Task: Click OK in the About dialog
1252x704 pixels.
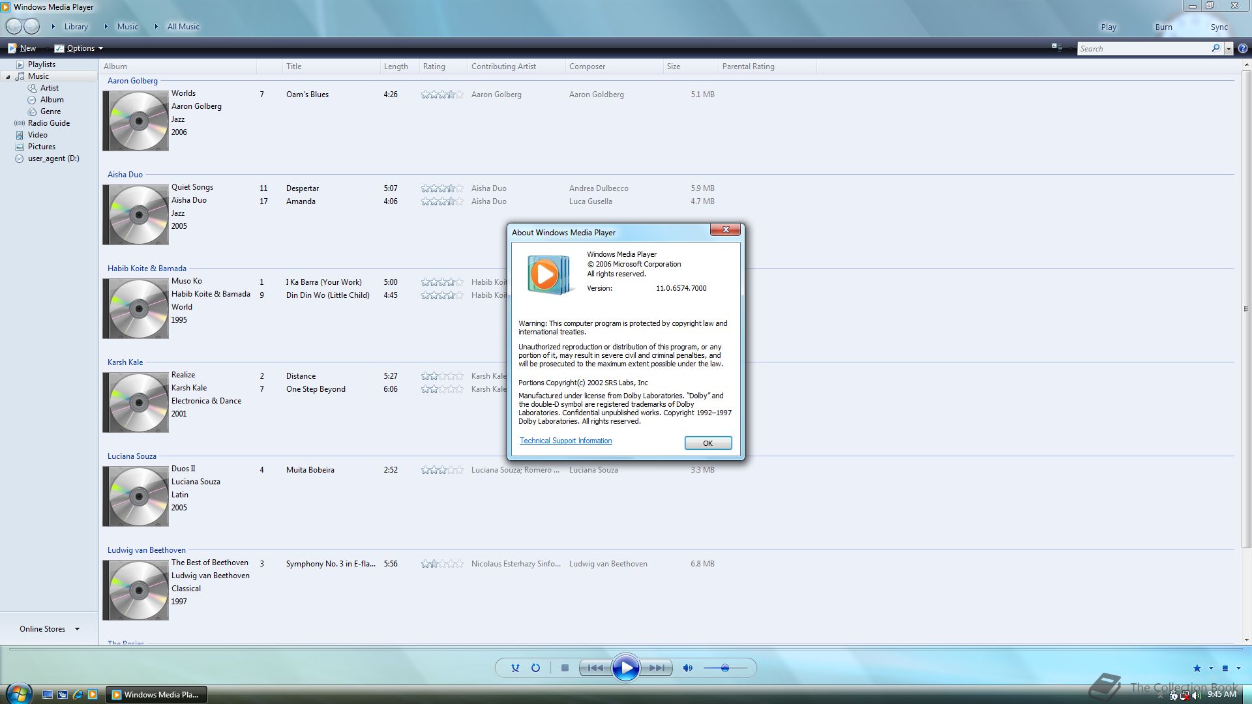Action: coord(708,443)
